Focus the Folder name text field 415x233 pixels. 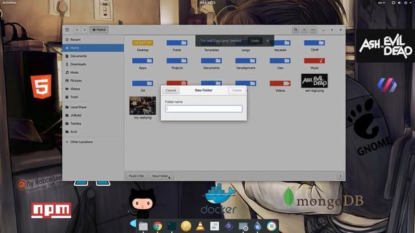pyautogui.click(x=204, y=109)
